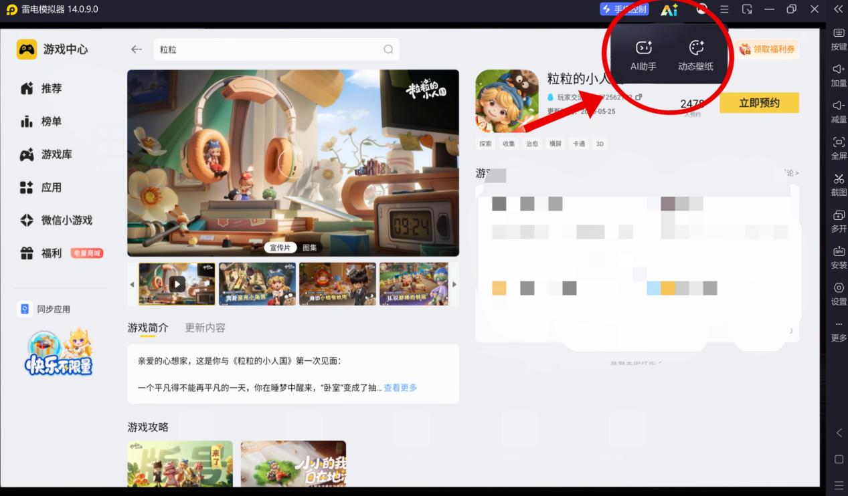Go back using the left arrow beside search

pyautogui.click(x=137, y=49)
